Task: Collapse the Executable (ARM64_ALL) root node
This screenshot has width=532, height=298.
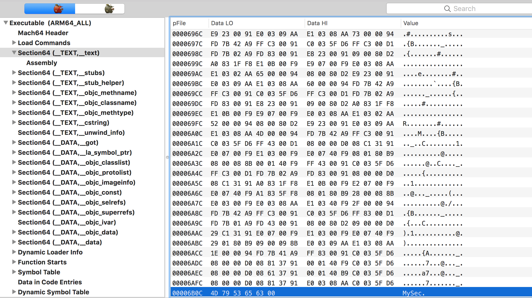Action: point(6,23)
